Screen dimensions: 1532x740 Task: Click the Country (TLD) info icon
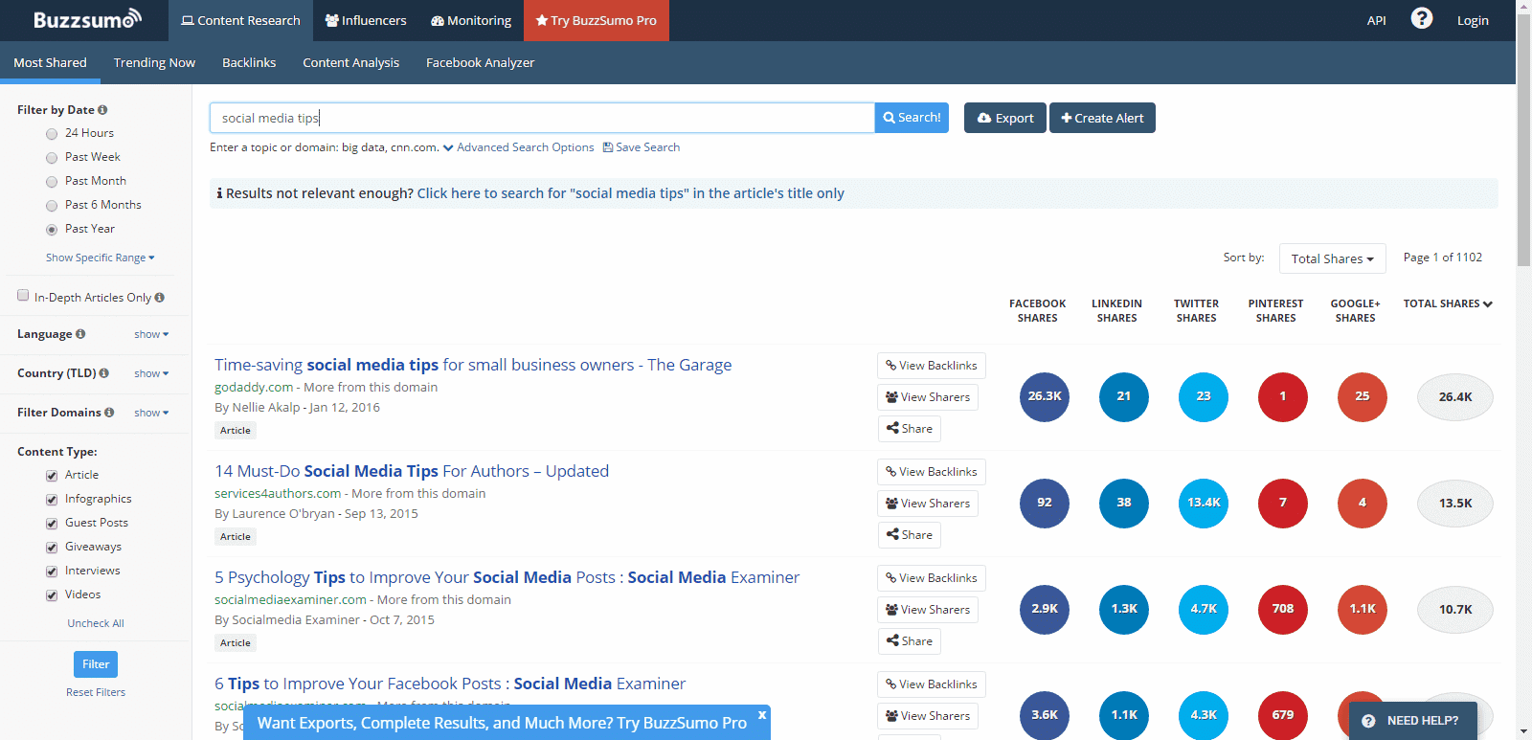[103, 373]
